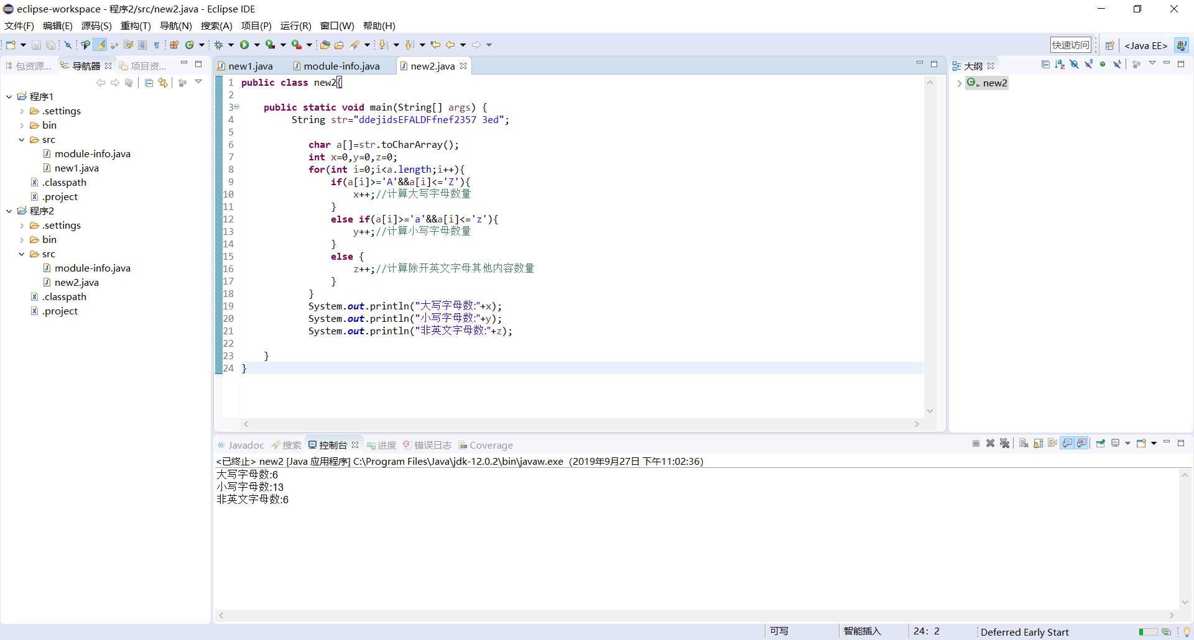The height and width of the screenshot is (640, 1194).
Task: Click the Open Type icon in toolbar
Action: click(325, 45)
